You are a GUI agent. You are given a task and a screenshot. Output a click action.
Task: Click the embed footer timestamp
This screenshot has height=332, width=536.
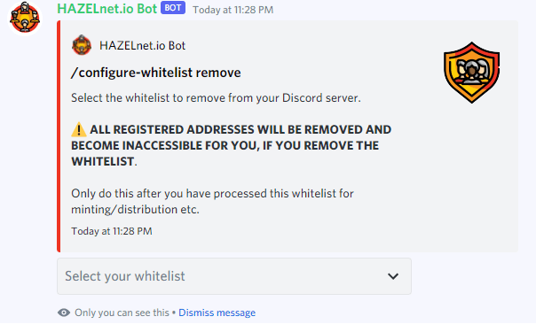coord(112,231)
